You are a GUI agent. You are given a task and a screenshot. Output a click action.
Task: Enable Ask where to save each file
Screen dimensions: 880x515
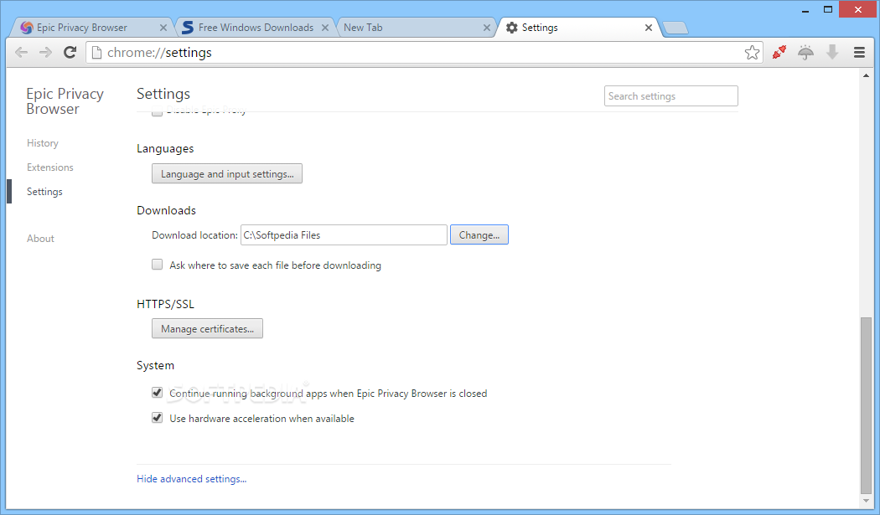click(158, 265)
